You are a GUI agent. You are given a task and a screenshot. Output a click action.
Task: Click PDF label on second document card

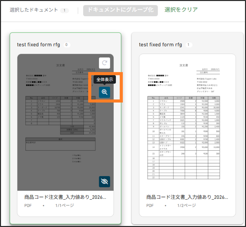(x=150, y=205)
